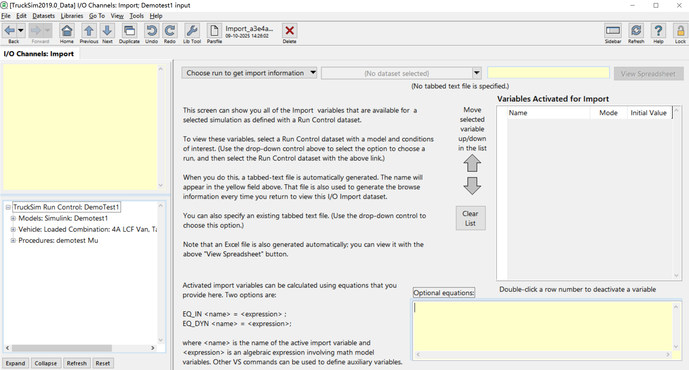Open the View menu

click(x=117, y=16)
